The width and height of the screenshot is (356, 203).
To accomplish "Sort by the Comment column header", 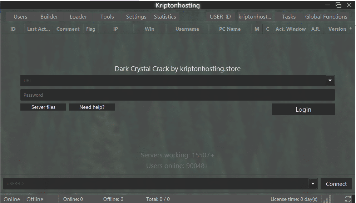I will [x=68, y=29].
